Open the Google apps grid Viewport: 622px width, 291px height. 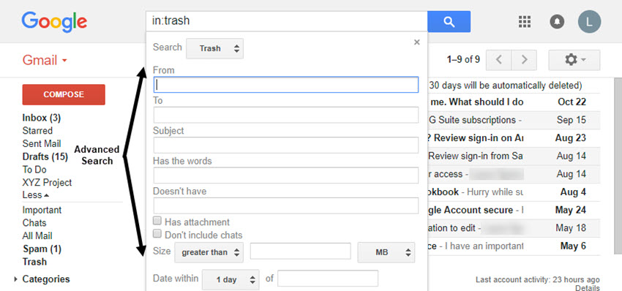coord(525,21)
